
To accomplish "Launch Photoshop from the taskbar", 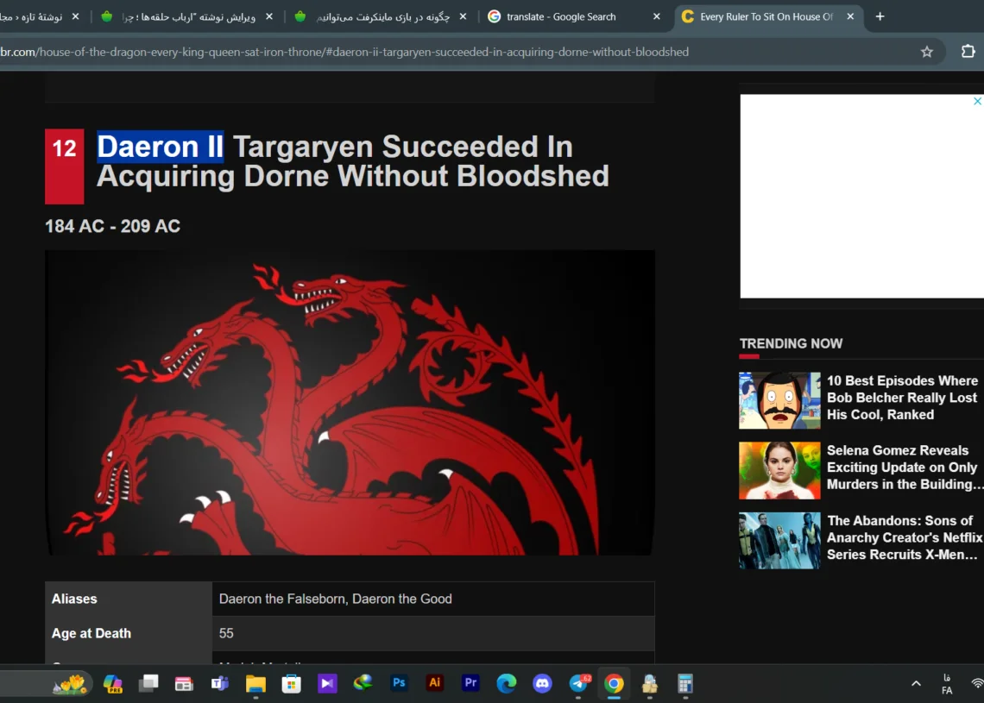I will tap(399, 683).
